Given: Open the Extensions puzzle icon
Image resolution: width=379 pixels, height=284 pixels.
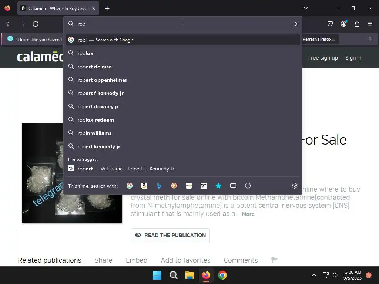Looking at the screenshot, I should 357,24.
